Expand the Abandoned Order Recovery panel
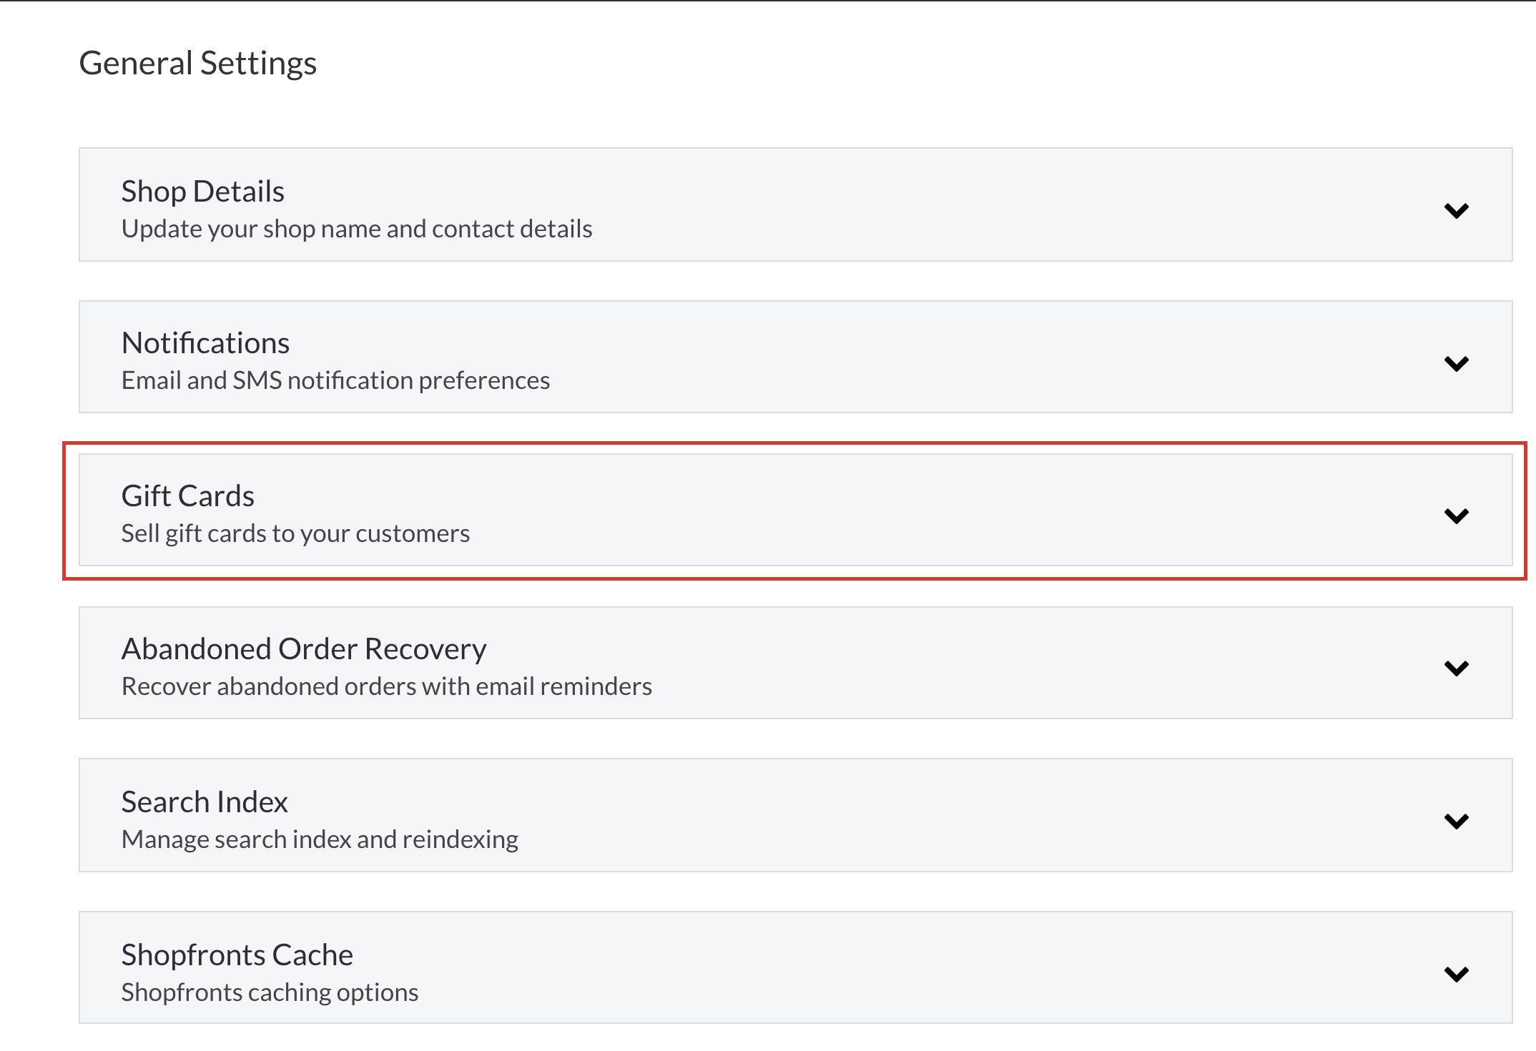Screen dimensions: 1536x1051 tap(795, 663)
